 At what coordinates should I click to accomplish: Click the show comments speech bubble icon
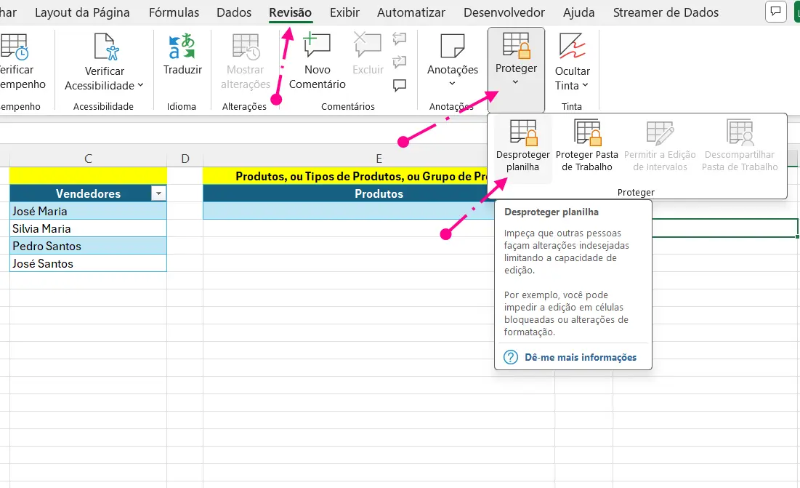coord(399,86)
